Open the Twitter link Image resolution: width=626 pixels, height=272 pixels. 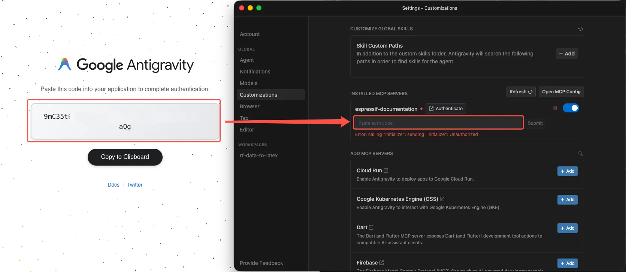pos(135,185)
